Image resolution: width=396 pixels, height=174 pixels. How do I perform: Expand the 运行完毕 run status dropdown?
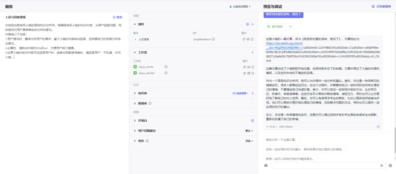tap(290, 26)
